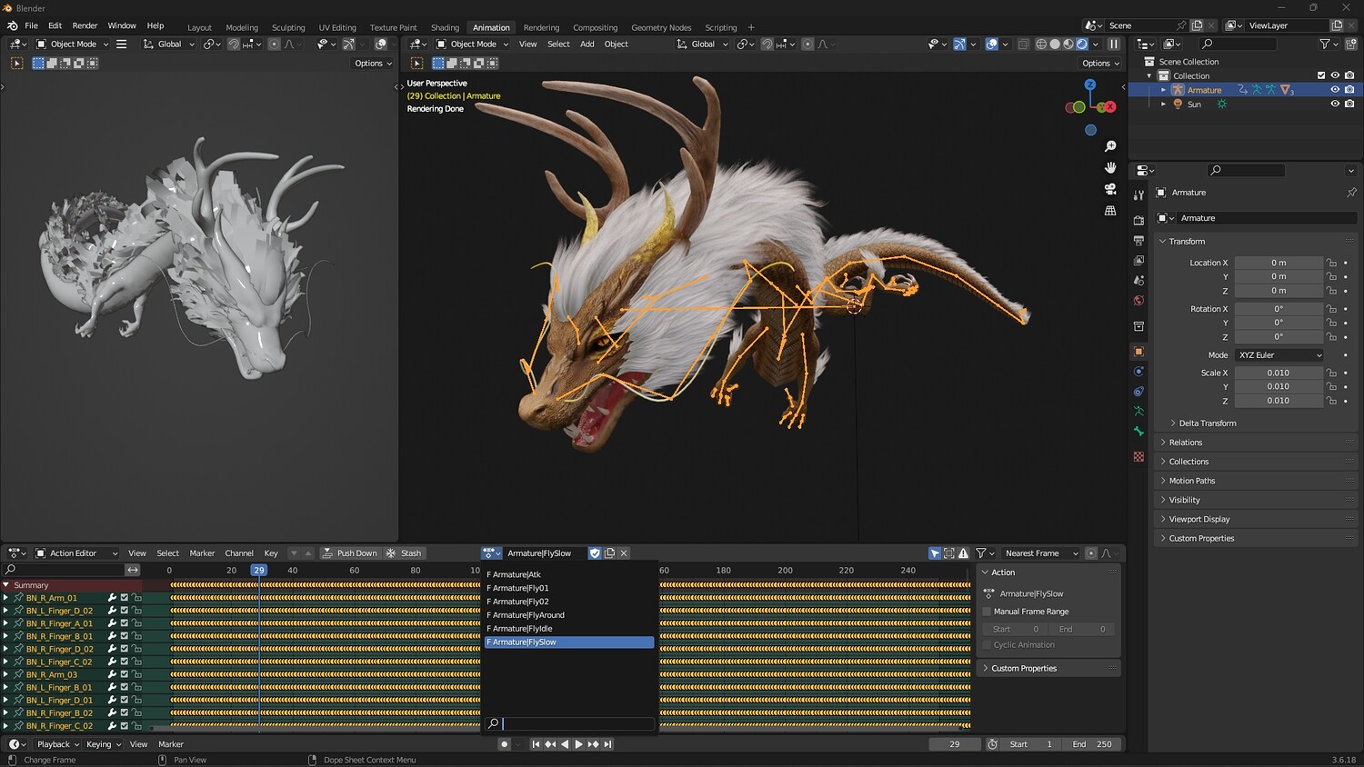Viewport: 1364px width, 767px height.
Task: Click the pin icon in the Armature properties header
Action: click(1351, 193)
